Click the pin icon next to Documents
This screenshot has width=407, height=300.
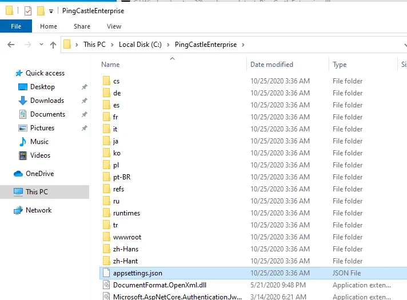[85, 114]
